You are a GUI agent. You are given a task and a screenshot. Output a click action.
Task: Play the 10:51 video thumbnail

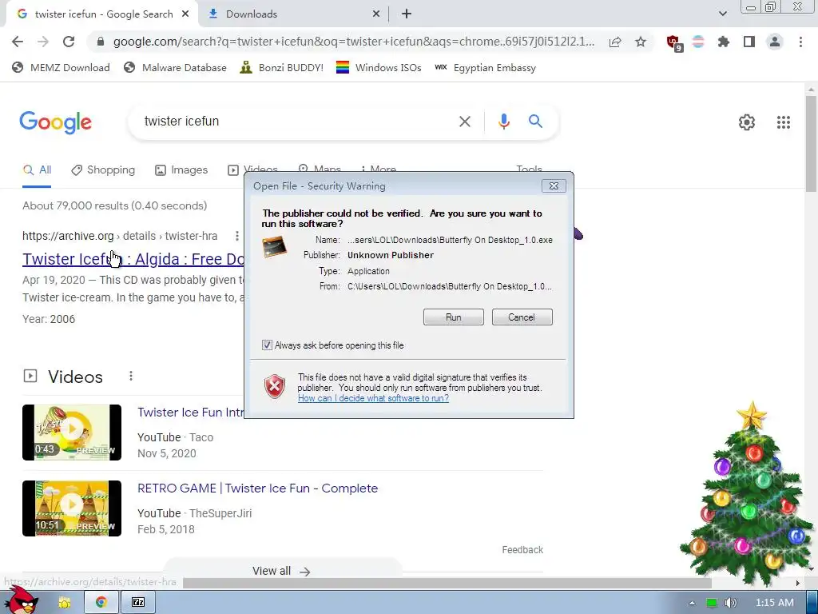tap(71, 508)
